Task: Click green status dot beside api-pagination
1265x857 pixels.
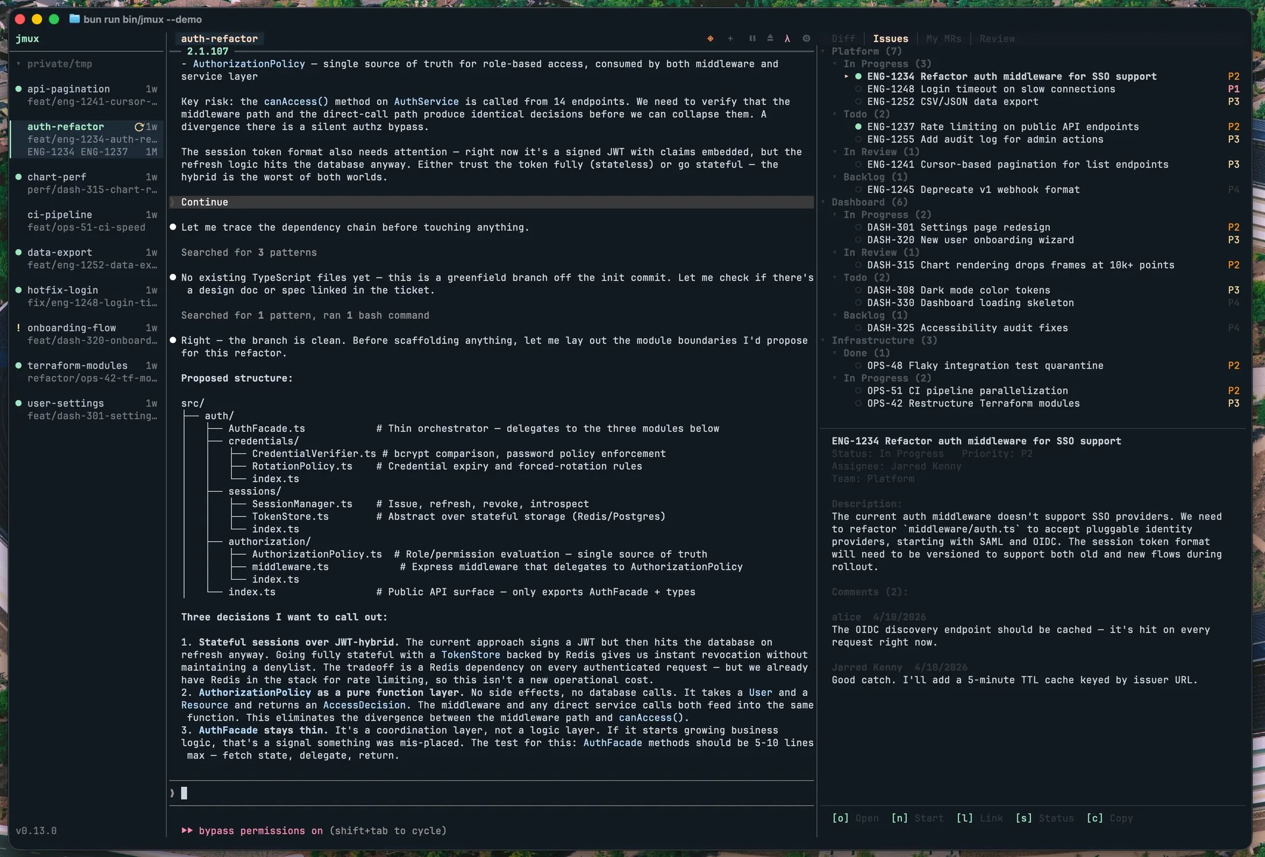Action: (18, 89)
